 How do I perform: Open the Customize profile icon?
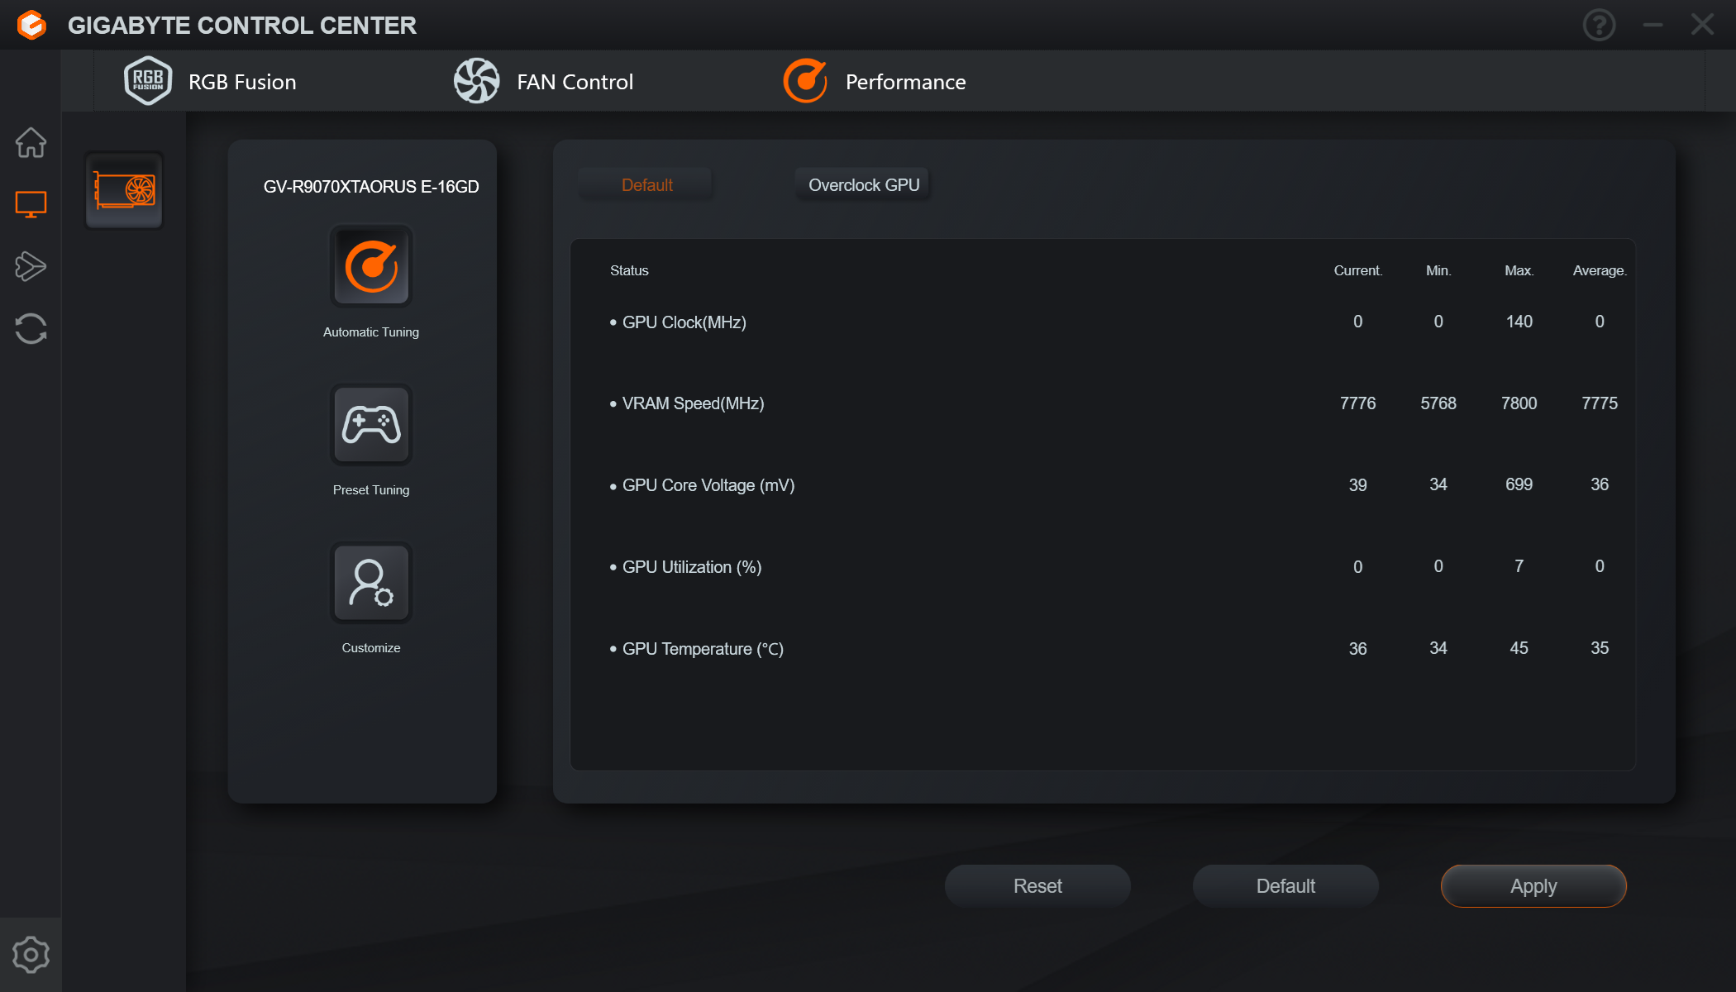(371, 583)
